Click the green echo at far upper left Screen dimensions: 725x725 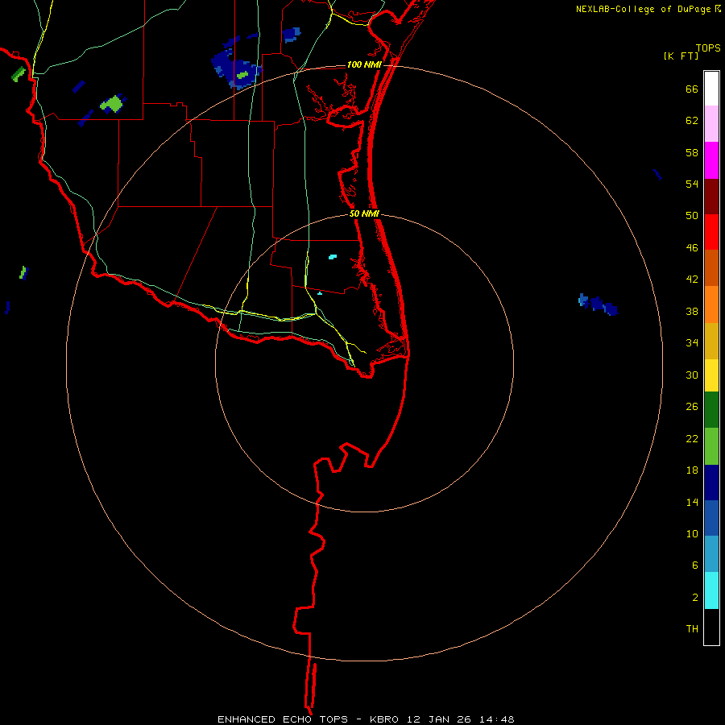[x=18, y=74]
